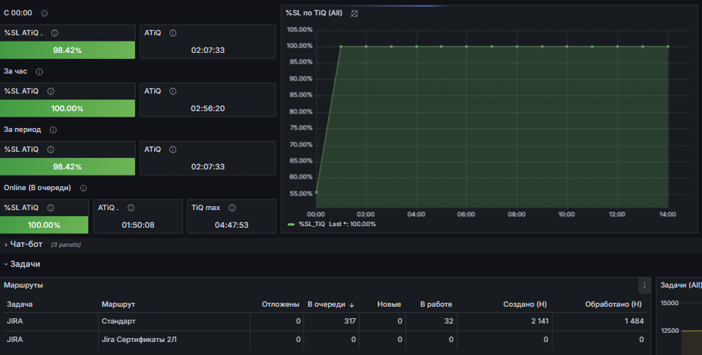Show ATiQ info icon in За период section
This screenshot has height=355, width=702.
[172, 150]
